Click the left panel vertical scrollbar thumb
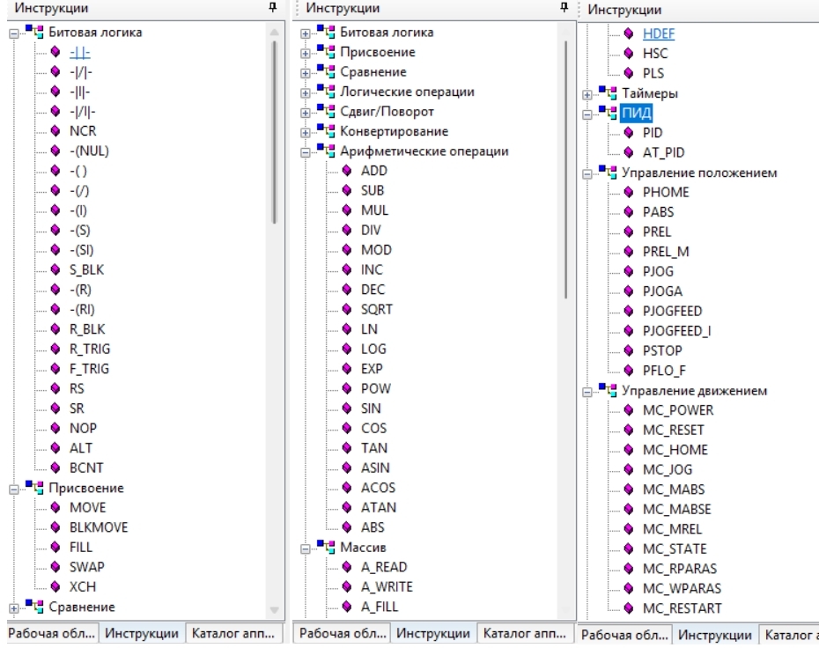819x648 pixels. pos(274,132)
